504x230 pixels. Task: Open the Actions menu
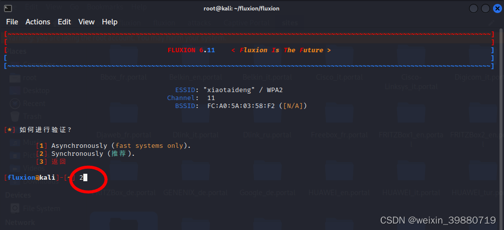click(38, 22)
